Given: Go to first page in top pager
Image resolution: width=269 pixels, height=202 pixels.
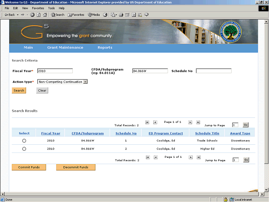Looking at the screenshot, I should 147,122.
